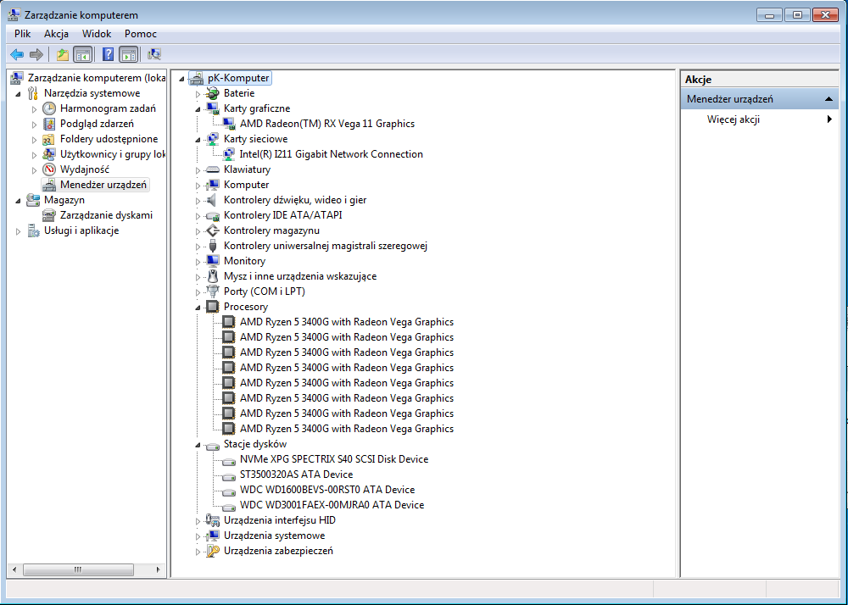
Task: Toggle the show/hide action pane button
Action: (128, 54)
